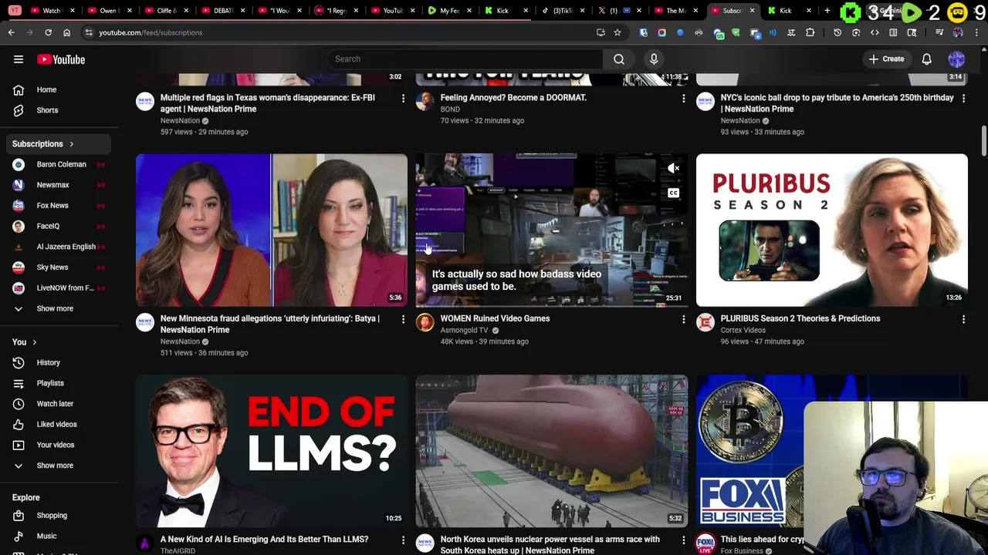Open the Asmongold TV channel name
The height and width of the screenshot is (555, 988).
pyautogui.click(x=464, y=330)
